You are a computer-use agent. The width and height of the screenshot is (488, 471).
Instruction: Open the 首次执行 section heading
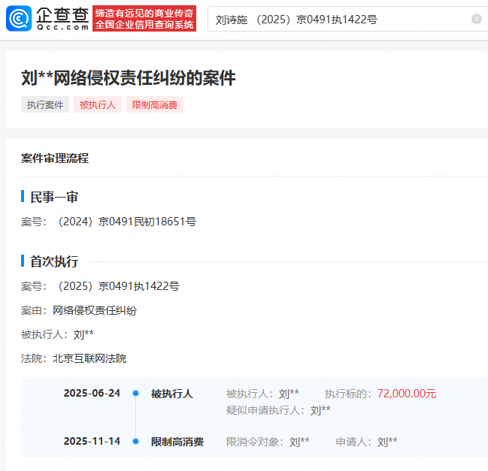[x=54, y=261]
